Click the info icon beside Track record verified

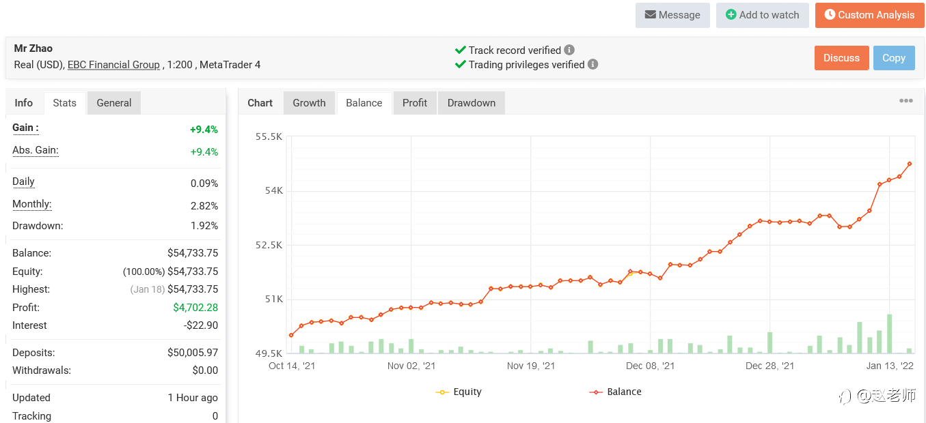point(569,50)
